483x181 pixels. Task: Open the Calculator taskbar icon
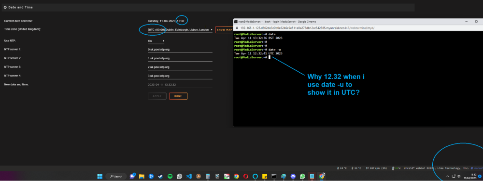(x=208, y=176)
